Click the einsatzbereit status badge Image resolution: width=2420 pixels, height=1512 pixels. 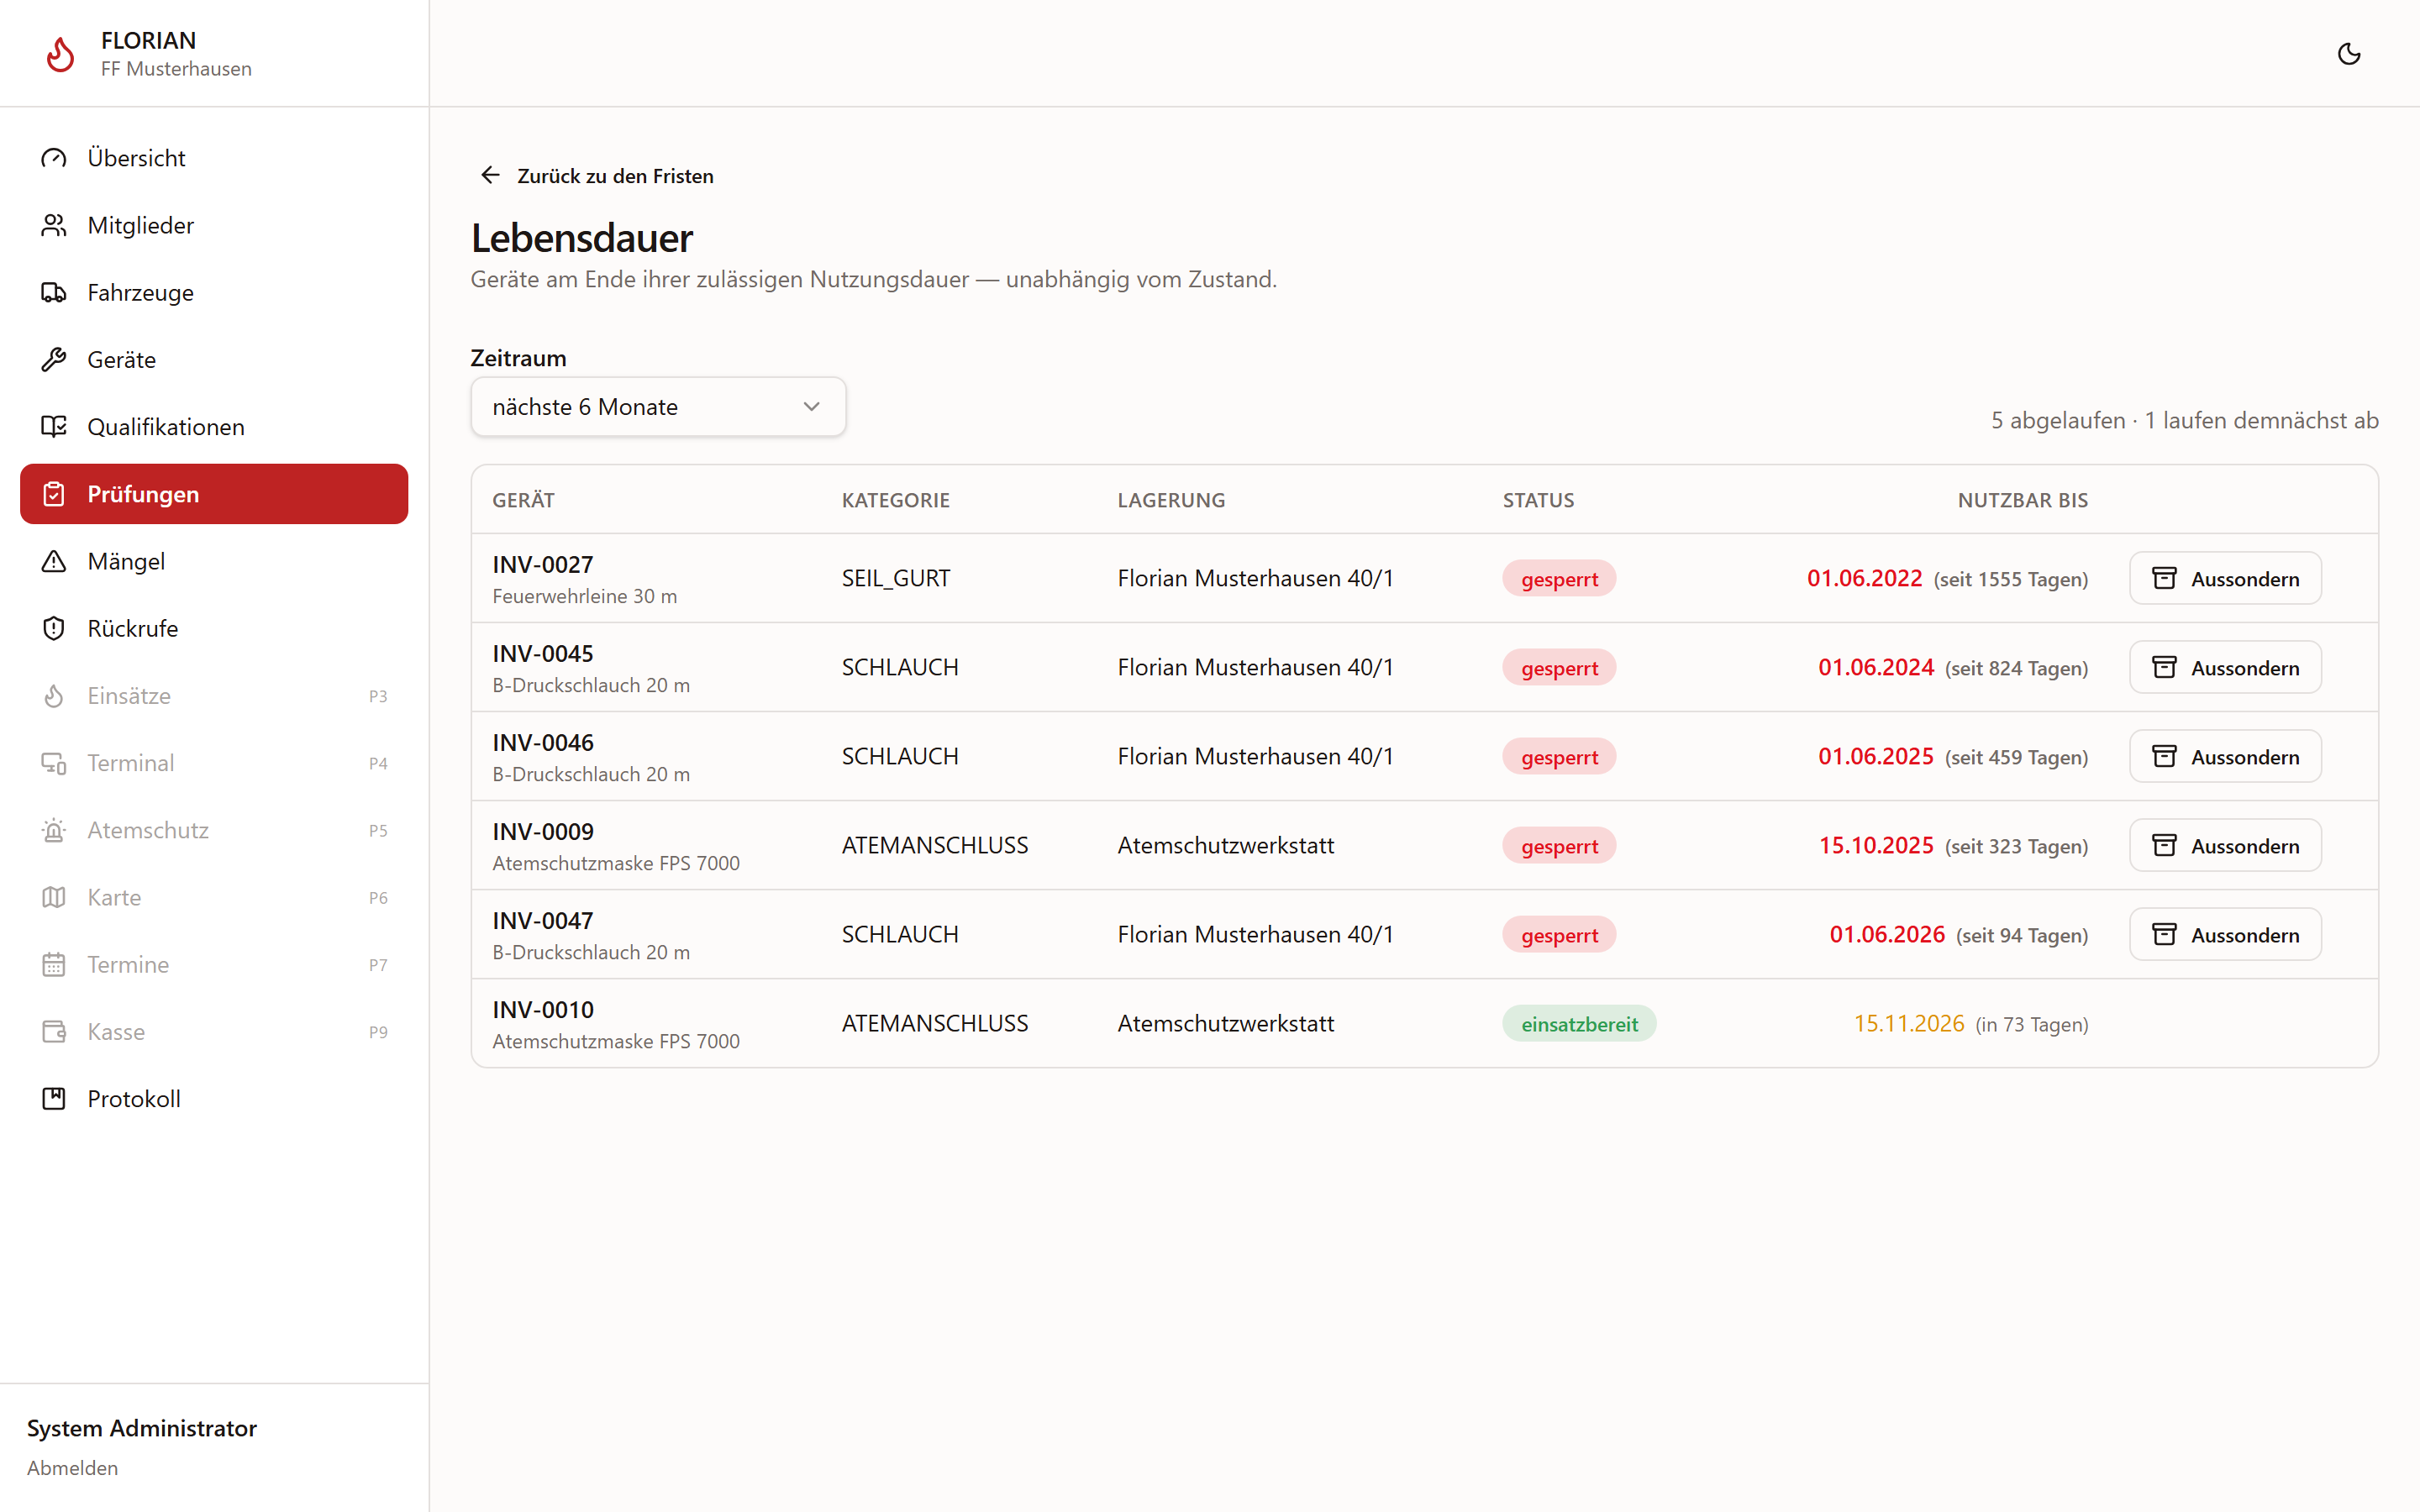pos(1579,1023)
